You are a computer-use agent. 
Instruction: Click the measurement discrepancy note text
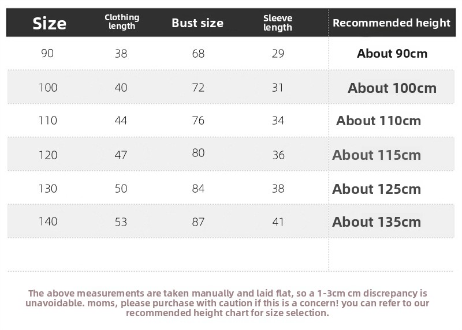tap(228, 303)
